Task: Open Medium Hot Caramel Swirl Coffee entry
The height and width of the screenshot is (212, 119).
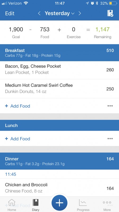Action: [59, 89]
